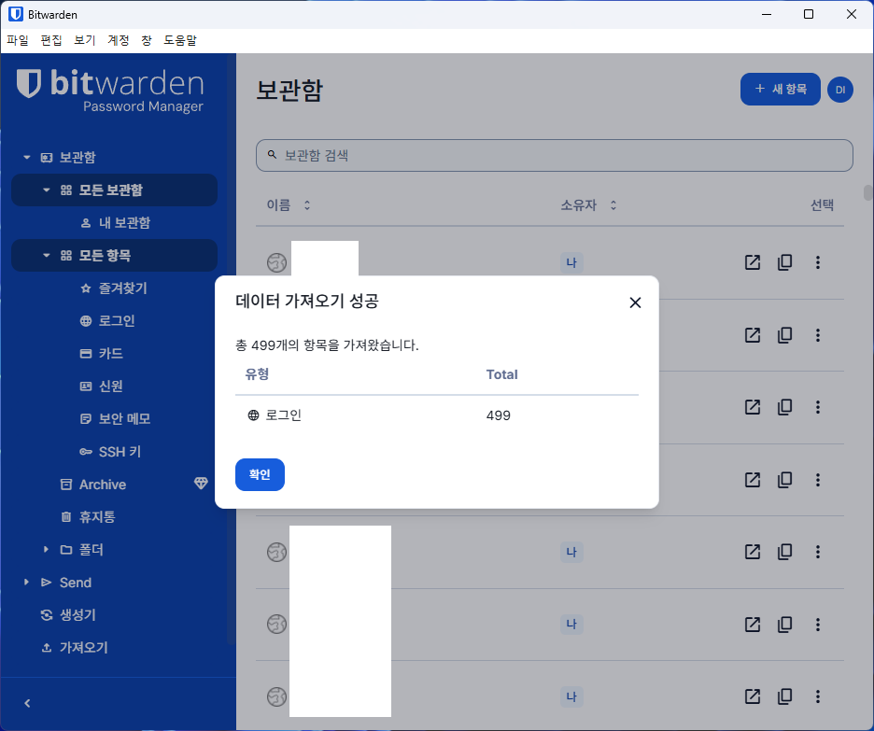The height and width of the screenshot is (731, 874).
Task: Click the 확인 button in the import dialog
Action: click(x=260, y=474)
